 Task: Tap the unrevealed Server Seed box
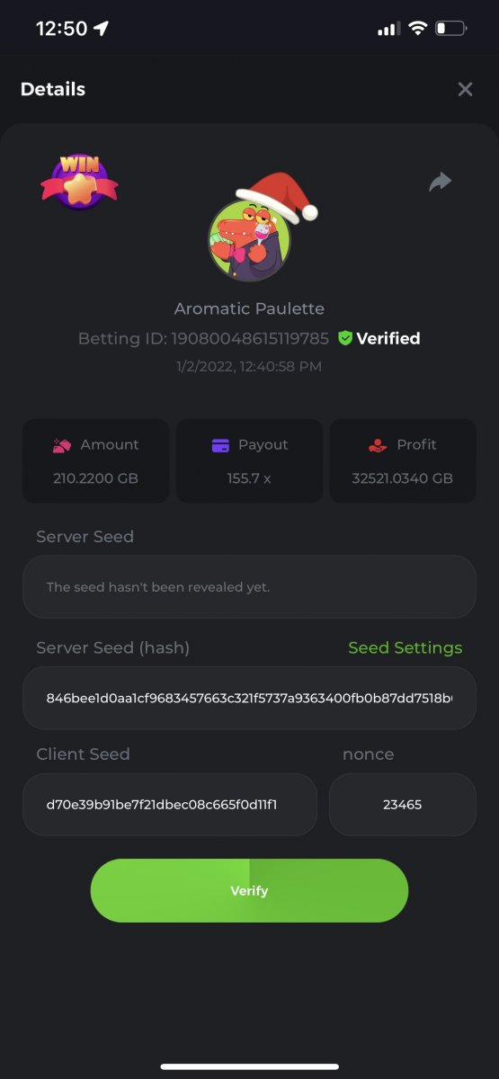pos(249,587)
